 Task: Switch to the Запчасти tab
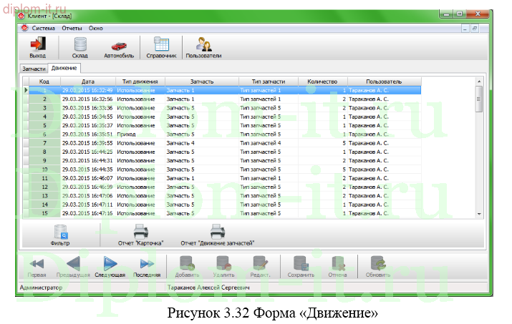click(x=34, y=69)
